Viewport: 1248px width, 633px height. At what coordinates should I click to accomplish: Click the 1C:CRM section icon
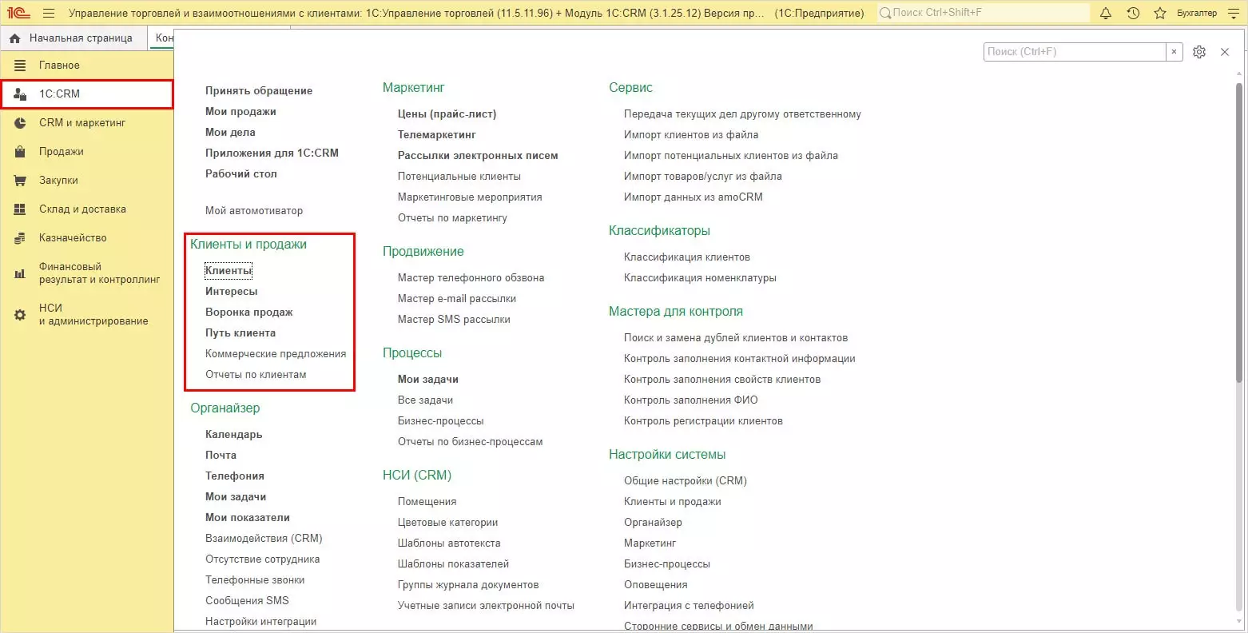click(20, 94)
